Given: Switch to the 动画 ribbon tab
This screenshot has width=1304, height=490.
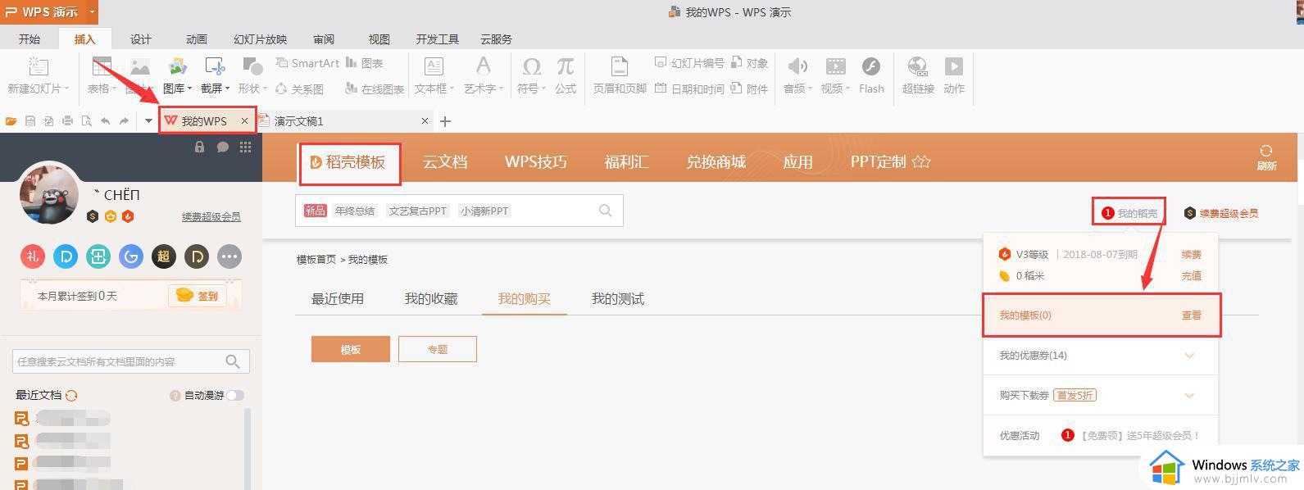Looking at the screenshot, I should [x=197, y=39].
